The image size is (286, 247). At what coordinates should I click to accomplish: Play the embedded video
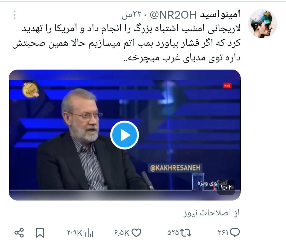click(x=124, y=135)
